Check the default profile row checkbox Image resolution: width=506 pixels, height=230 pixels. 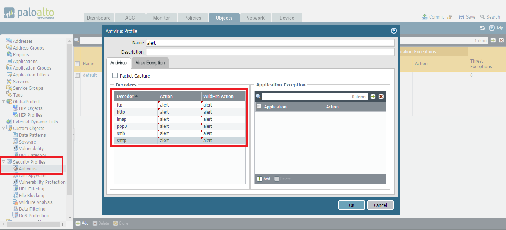tap(77, 75)
